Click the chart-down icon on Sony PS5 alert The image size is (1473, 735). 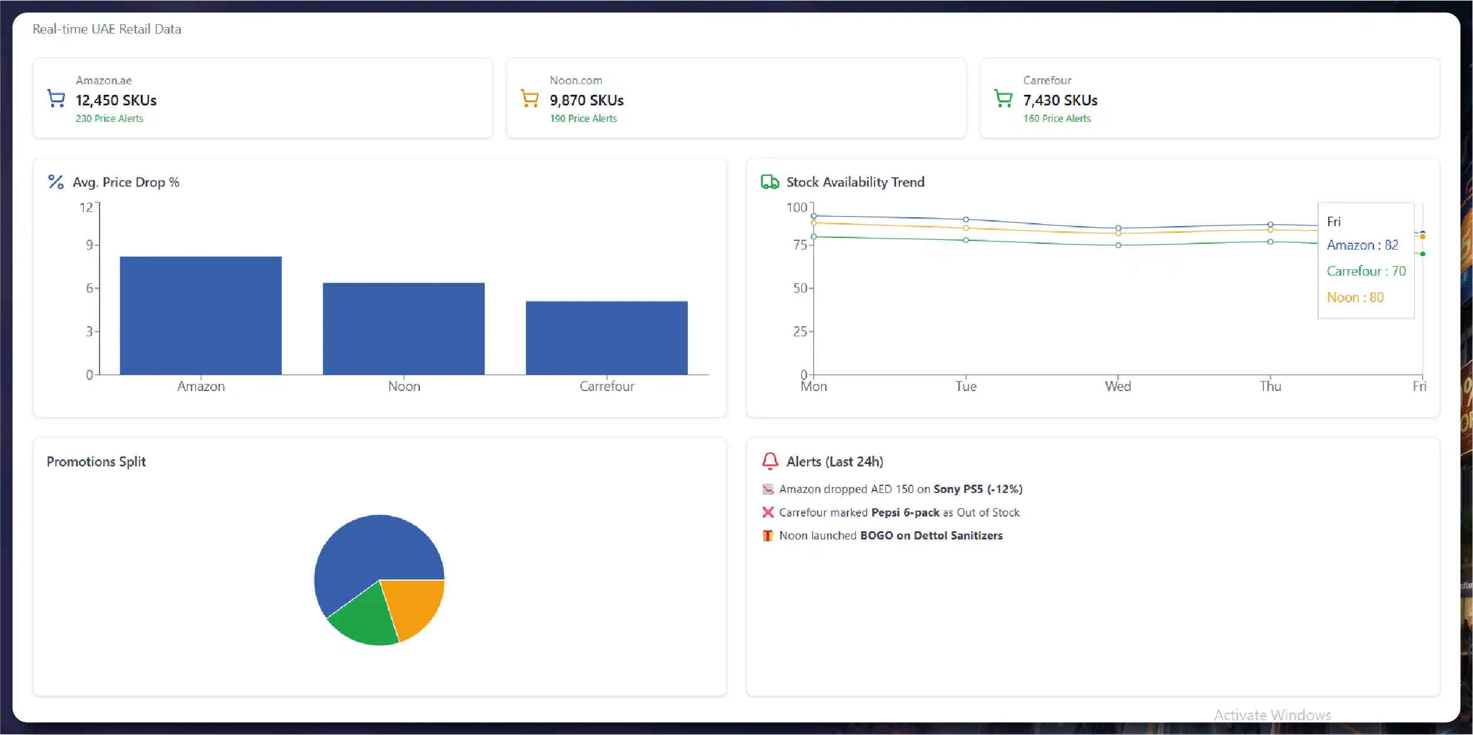(x=767, y=489)
